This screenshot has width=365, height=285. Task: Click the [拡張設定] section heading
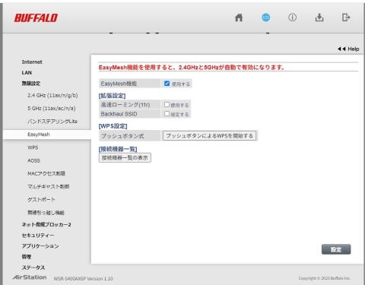click(112, 96)
